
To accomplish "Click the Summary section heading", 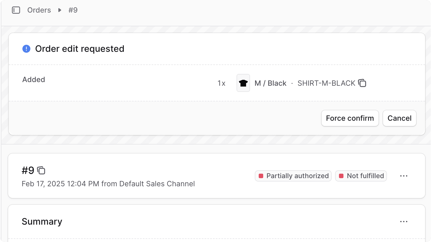I will [42, 221].
